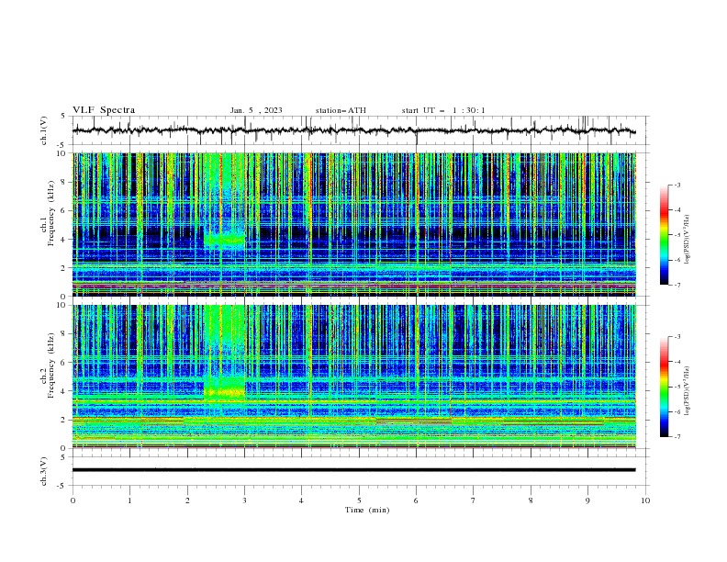The image size is (727, 562).
Task: Click time axis tick label "5"
Action: coord(359,500)
